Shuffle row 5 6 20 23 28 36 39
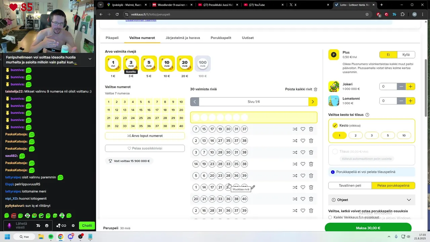This screenshot has width=430, height=242. [x=295, y=175]
